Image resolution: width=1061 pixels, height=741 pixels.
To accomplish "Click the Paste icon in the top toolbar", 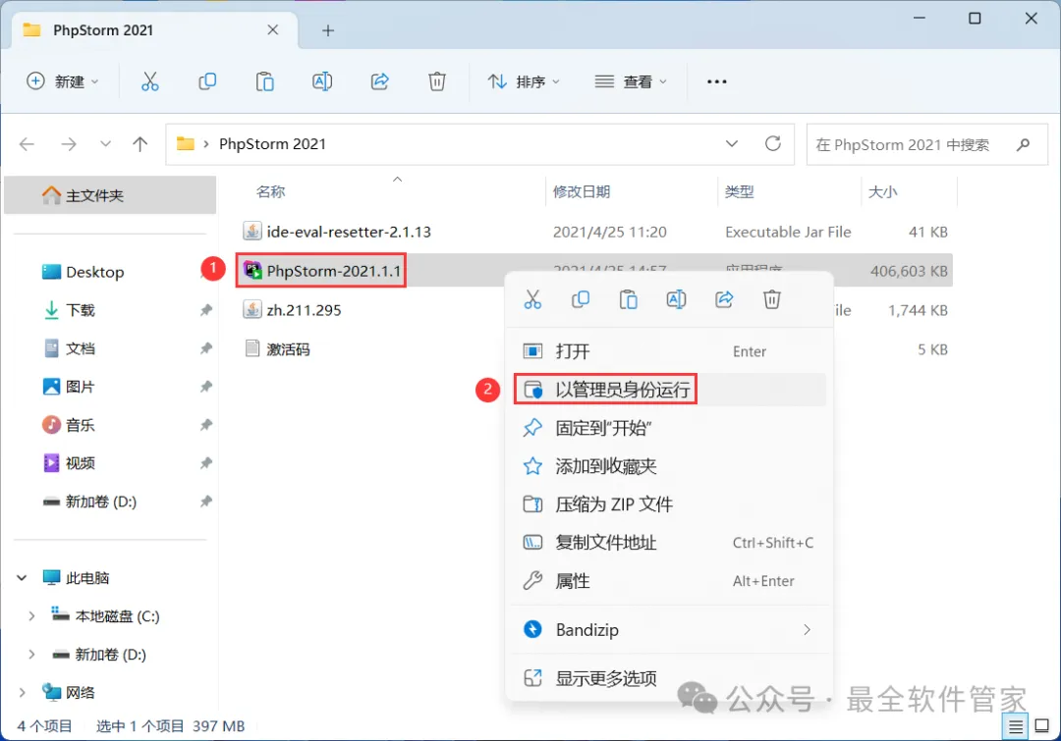I will pyautogui.click(x=264, y=81).
